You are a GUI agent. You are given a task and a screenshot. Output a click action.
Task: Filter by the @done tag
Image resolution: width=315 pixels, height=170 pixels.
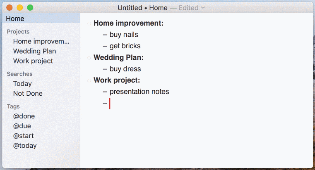tap(24, 116)
